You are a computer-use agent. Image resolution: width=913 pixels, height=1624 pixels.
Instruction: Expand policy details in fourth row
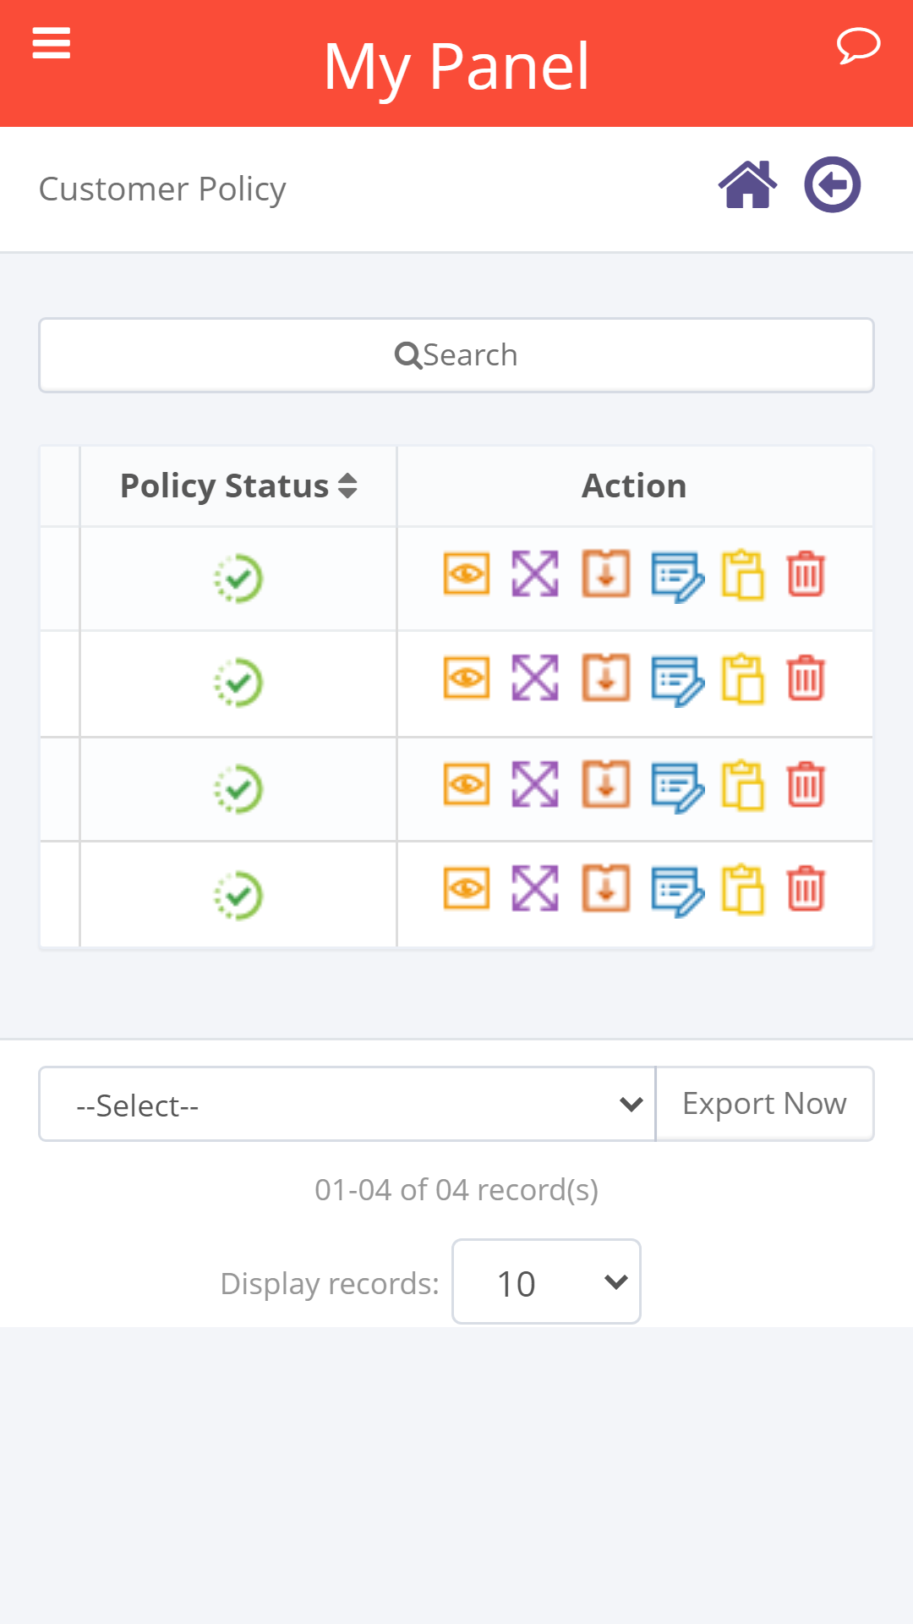pos(535,888)
